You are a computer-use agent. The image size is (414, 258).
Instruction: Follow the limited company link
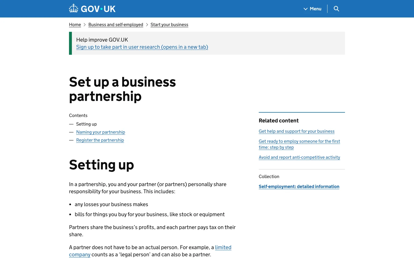pyautogui.click(x=223, y=247)
